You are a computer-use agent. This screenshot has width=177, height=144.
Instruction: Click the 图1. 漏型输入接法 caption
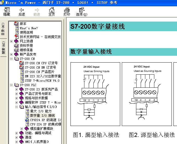[x=96, y=135]
